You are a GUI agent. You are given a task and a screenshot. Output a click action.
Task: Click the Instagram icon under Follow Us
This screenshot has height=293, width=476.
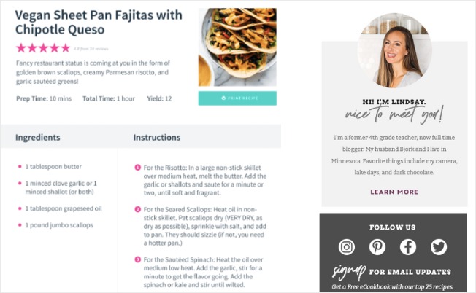point(347,246)
